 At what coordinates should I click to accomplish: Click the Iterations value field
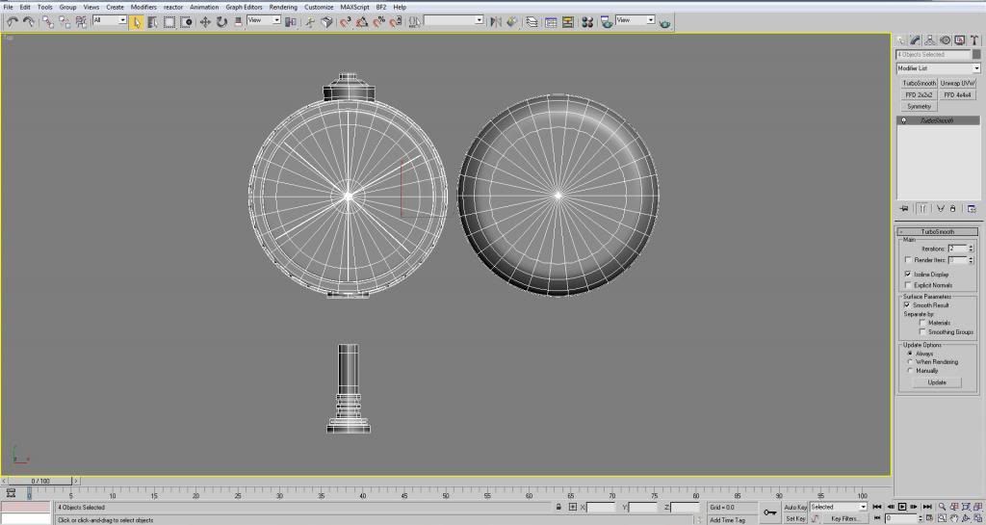pos(956,249)
